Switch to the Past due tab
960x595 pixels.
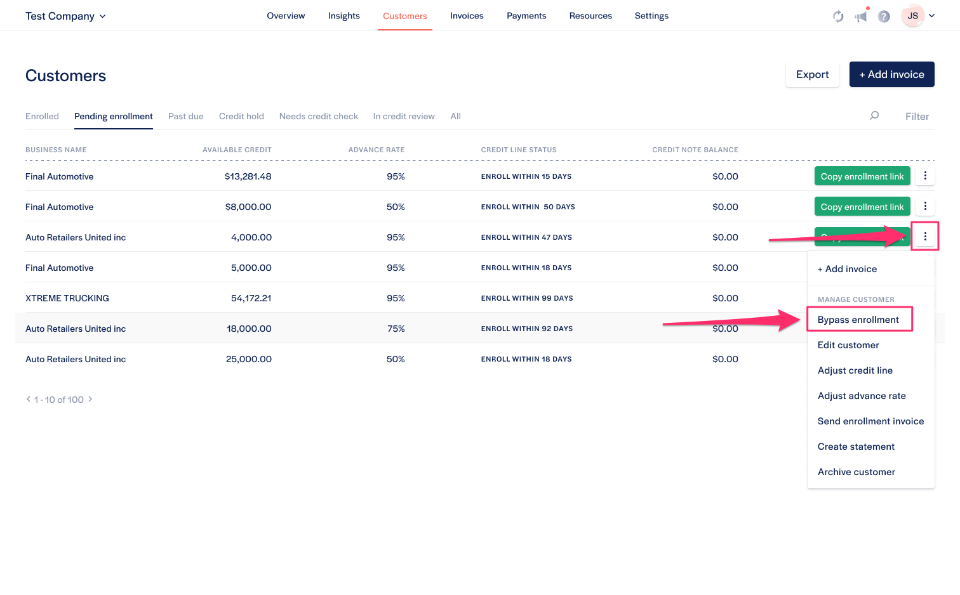point(185,116)
